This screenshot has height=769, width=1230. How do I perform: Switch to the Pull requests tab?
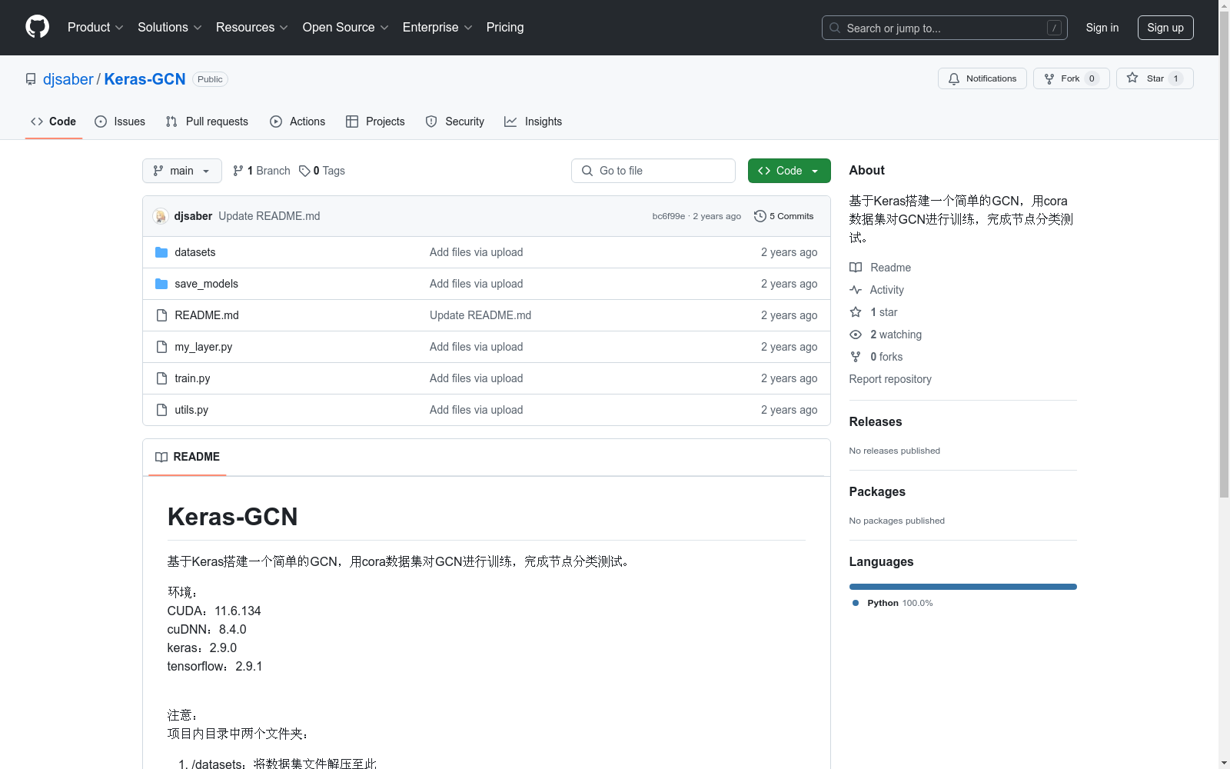207,122
